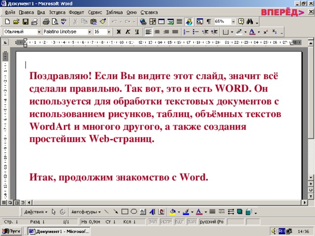
Task: Open the Файл menu
Action: [10, 12]
